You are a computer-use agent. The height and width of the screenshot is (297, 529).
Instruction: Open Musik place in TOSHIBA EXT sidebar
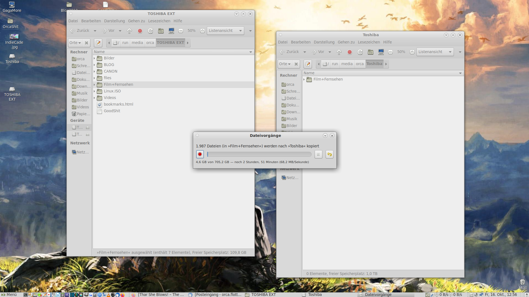click(x=80, y=94)
